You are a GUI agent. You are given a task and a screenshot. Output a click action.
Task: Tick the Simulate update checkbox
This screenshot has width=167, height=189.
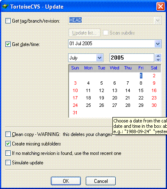8,163
